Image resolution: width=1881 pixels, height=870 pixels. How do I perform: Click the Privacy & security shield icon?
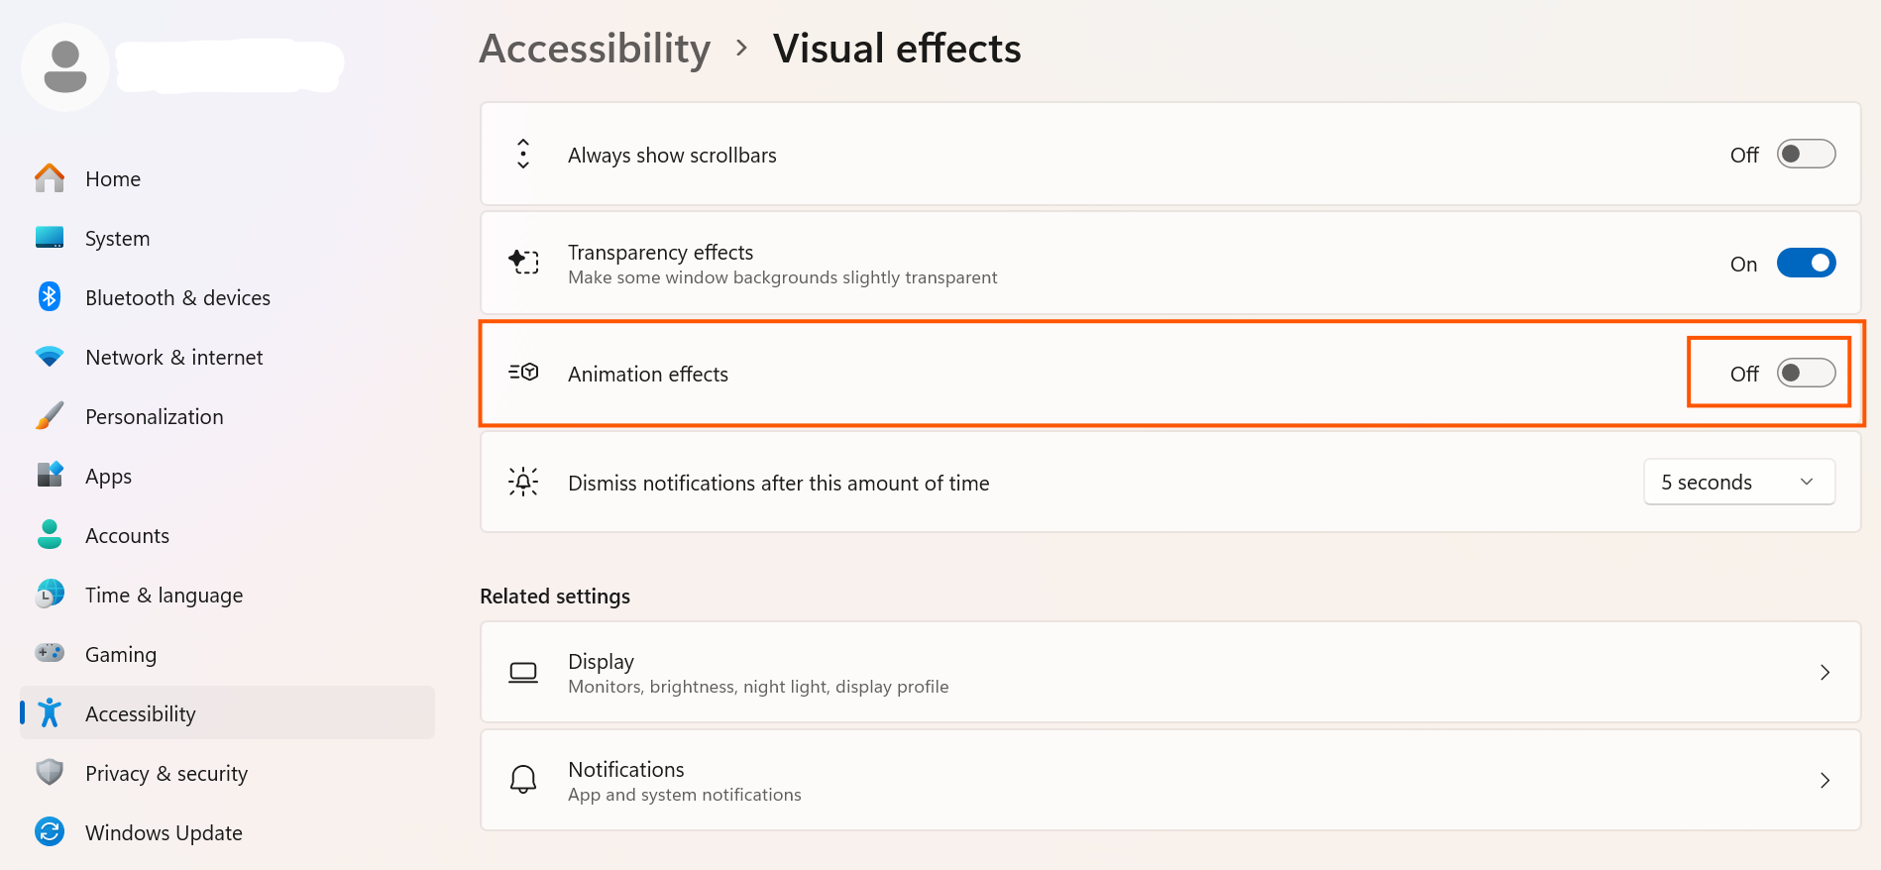50,772
